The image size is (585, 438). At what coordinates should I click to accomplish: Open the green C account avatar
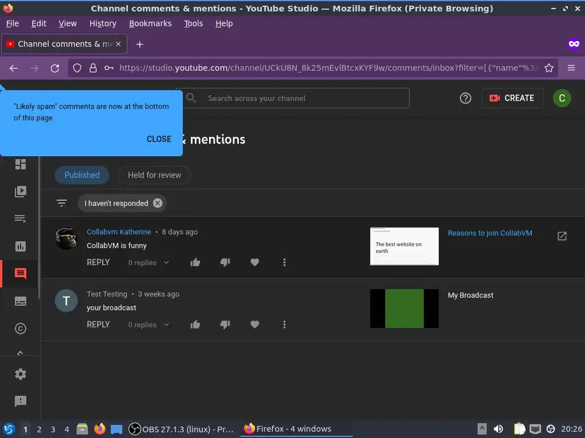pyautogui.click(x=562, y=98)
